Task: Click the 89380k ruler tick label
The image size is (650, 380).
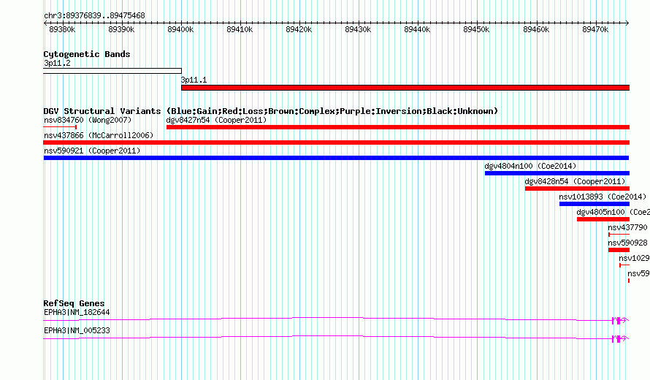Action: [62, 29]
